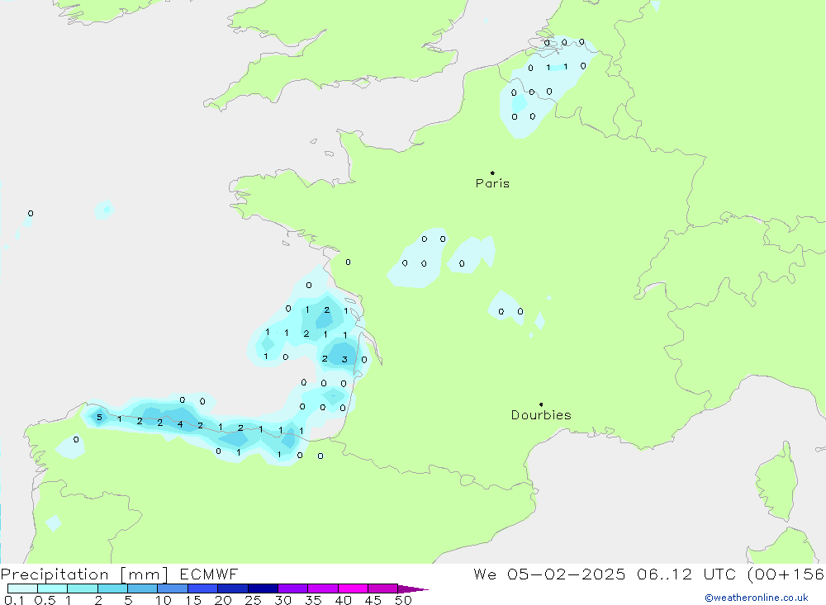Click the legend scale label 50
Image resolution: width=826 pixels, height=605 pixels.
[x=402, y=600]
